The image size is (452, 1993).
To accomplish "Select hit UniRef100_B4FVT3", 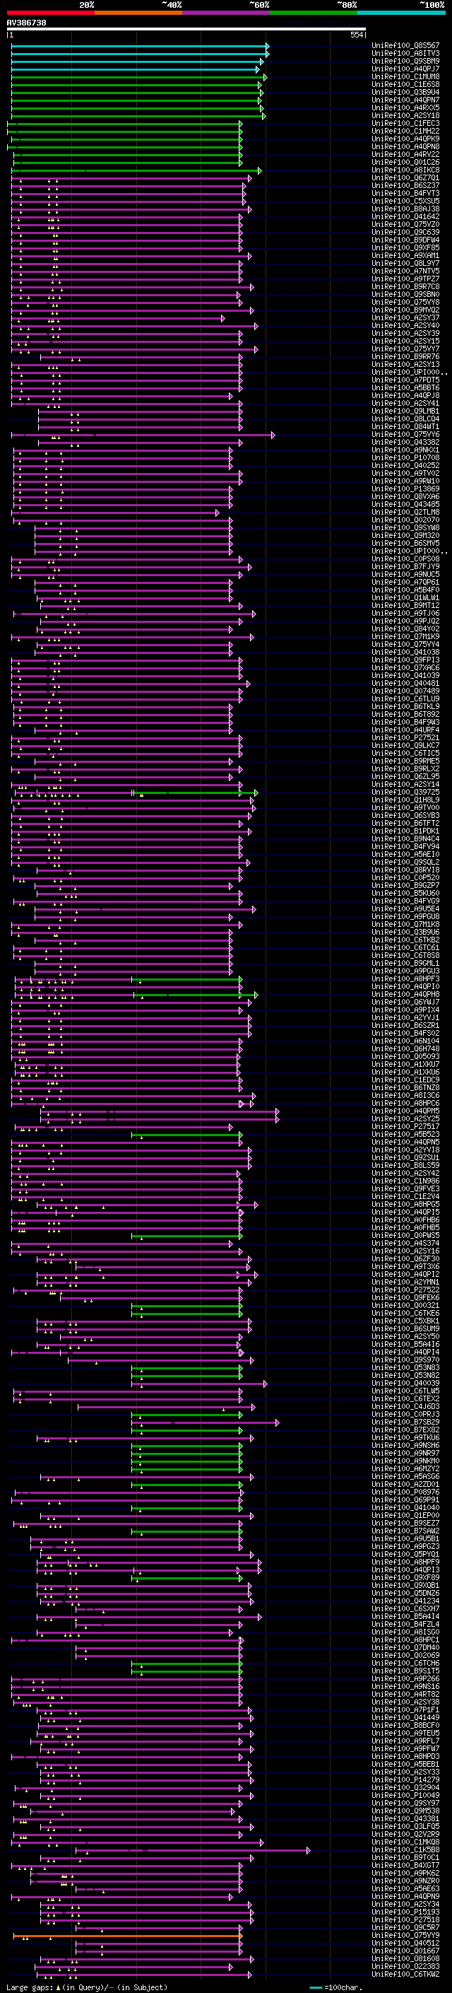I will tap(405, 194).
